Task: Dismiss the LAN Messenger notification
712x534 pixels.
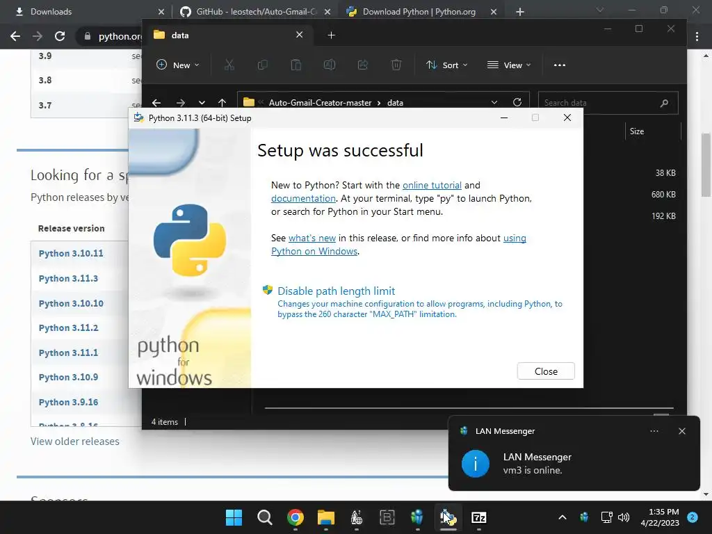Action: pos(681,431)
